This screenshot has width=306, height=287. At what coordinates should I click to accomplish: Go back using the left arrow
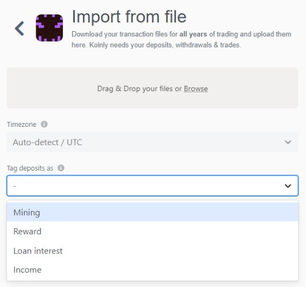coord(20,28)
